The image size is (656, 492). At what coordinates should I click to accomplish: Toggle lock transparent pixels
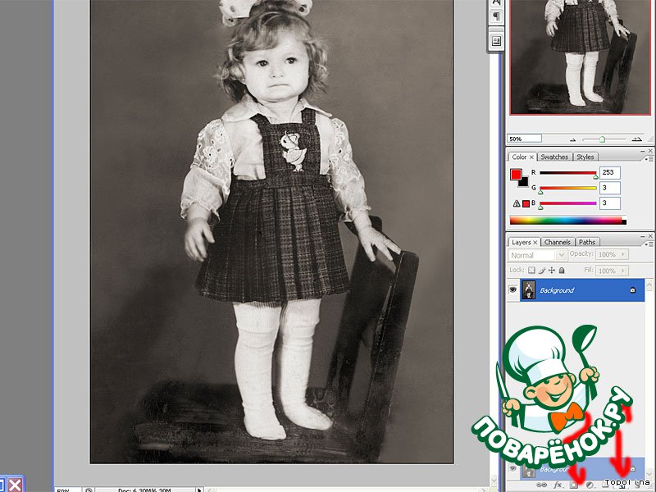pos(531,270)
